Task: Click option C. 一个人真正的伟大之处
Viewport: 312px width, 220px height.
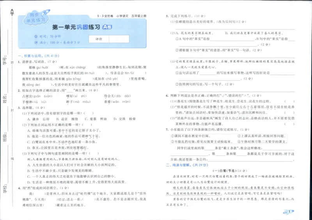Action: click(72, 176)
